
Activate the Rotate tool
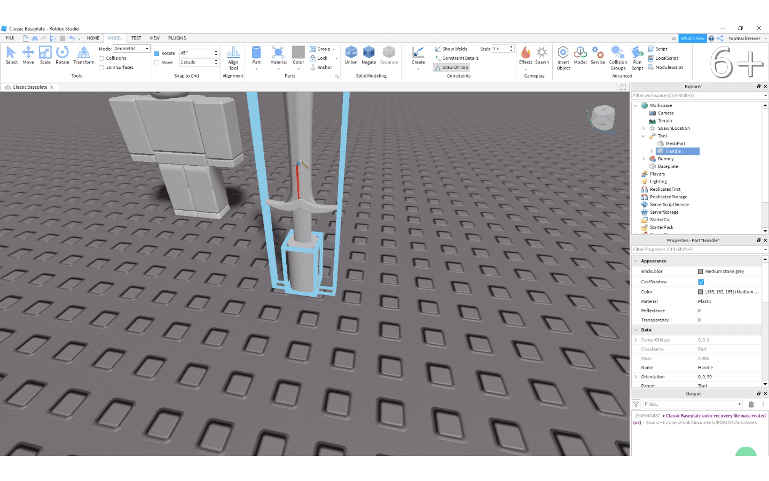point(62,55)
